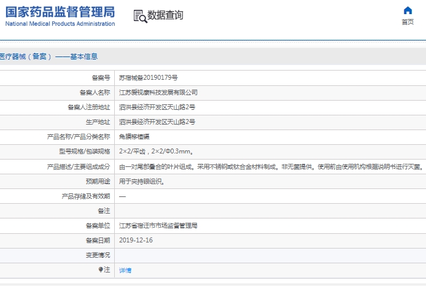426x286 pixels.
Task: Select product name 角膜移植镊
Action: point(134,137)
